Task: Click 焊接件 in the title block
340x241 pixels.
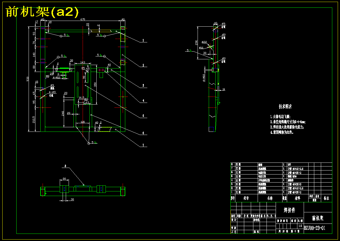Action: click(x=289, y=210)
